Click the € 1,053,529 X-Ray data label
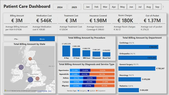 [x=66, y=44]
